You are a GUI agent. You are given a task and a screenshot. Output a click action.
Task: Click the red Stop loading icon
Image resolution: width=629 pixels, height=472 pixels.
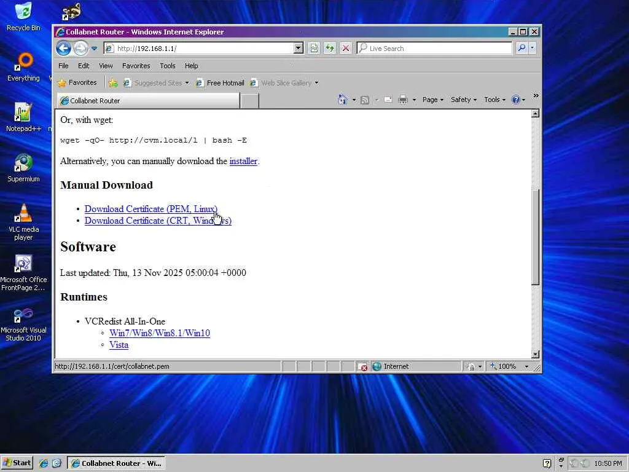click(345, 48)
